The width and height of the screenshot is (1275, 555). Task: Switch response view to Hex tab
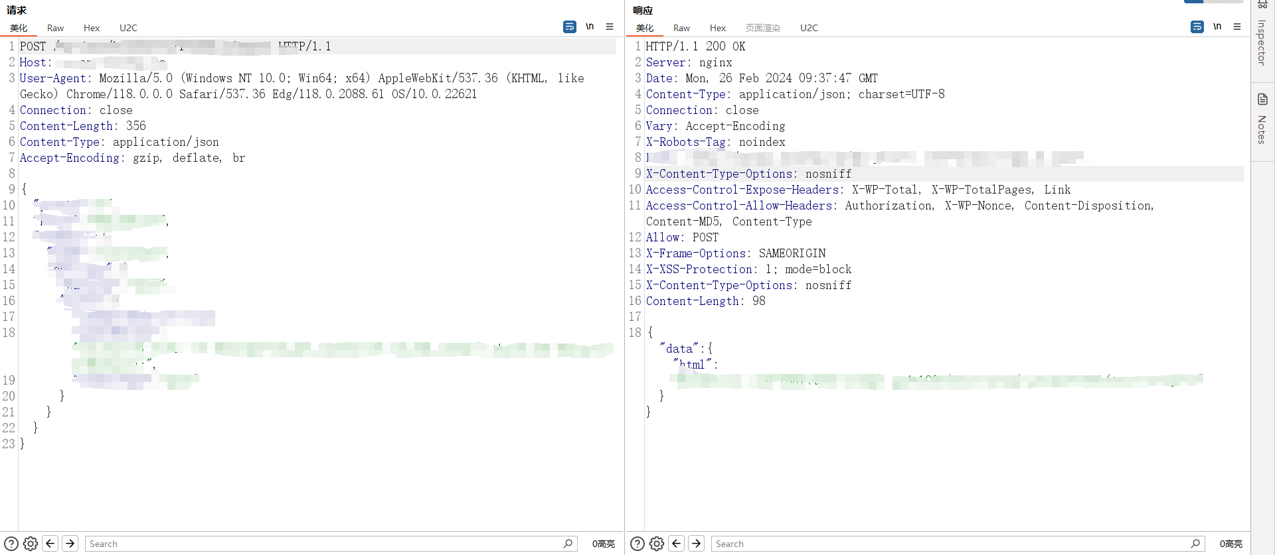718,28
